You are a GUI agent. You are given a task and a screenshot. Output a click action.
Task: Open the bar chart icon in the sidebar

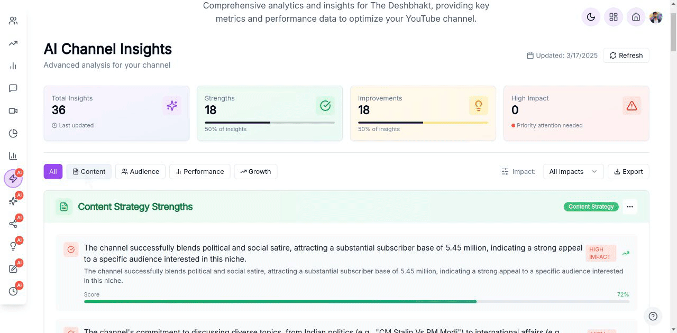coord(13,66)
